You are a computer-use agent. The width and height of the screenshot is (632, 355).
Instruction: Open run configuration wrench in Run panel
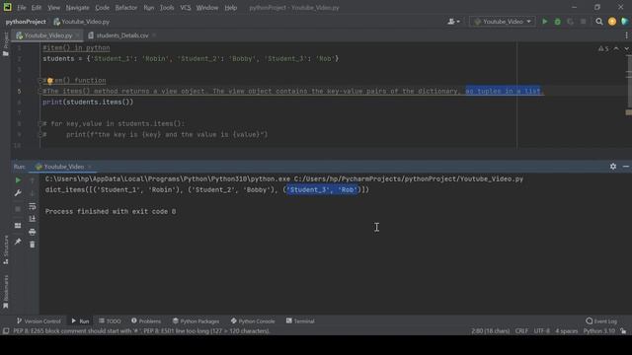click(x=18, y=193)
